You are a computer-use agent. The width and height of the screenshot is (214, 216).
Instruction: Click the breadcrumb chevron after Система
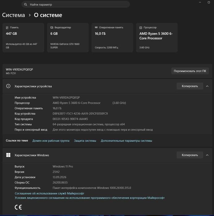coord(30,15)
